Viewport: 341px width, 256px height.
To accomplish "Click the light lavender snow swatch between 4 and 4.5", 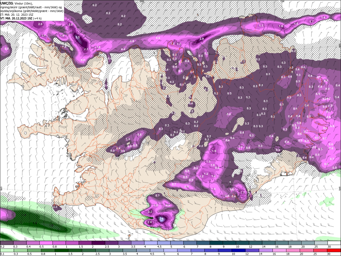I will (150, 243).
